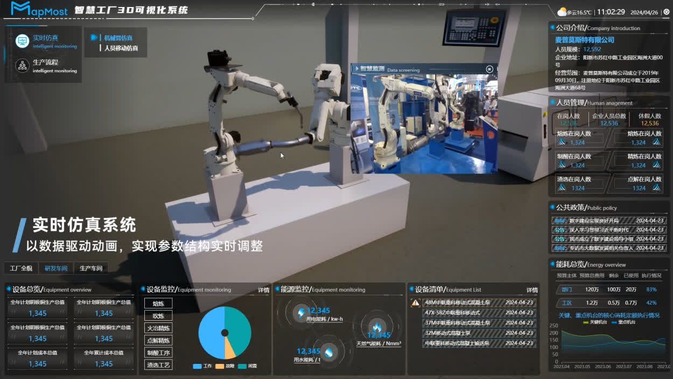Open 详情 link in 设备监控 panel

pyautogui.click(x=263, y=290)
